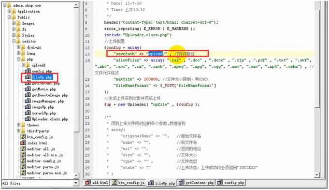The height and width of the screenshot is (190, 329).
Task: Click the Application folder icon
Action: pos(14,11)
